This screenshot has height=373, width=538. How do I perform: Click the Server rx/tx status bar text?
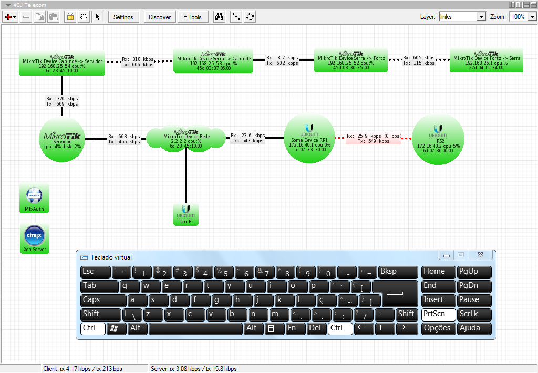(x=194, y=369)
